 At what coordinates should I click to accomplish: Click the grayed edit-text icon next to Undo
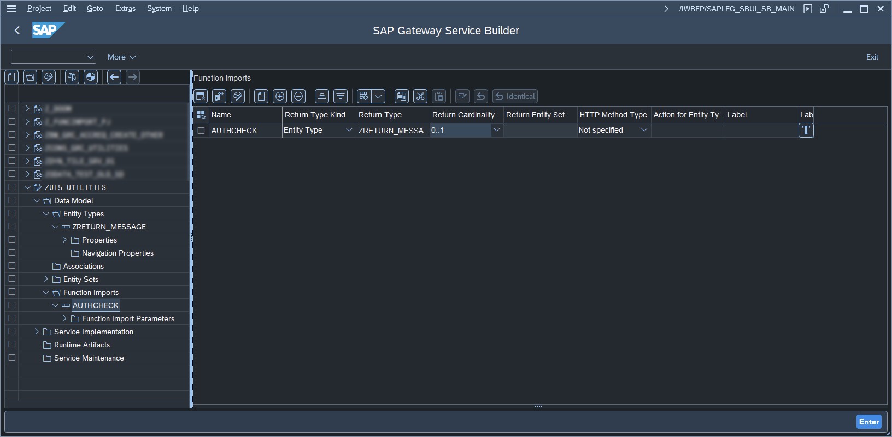pos(462,97)
